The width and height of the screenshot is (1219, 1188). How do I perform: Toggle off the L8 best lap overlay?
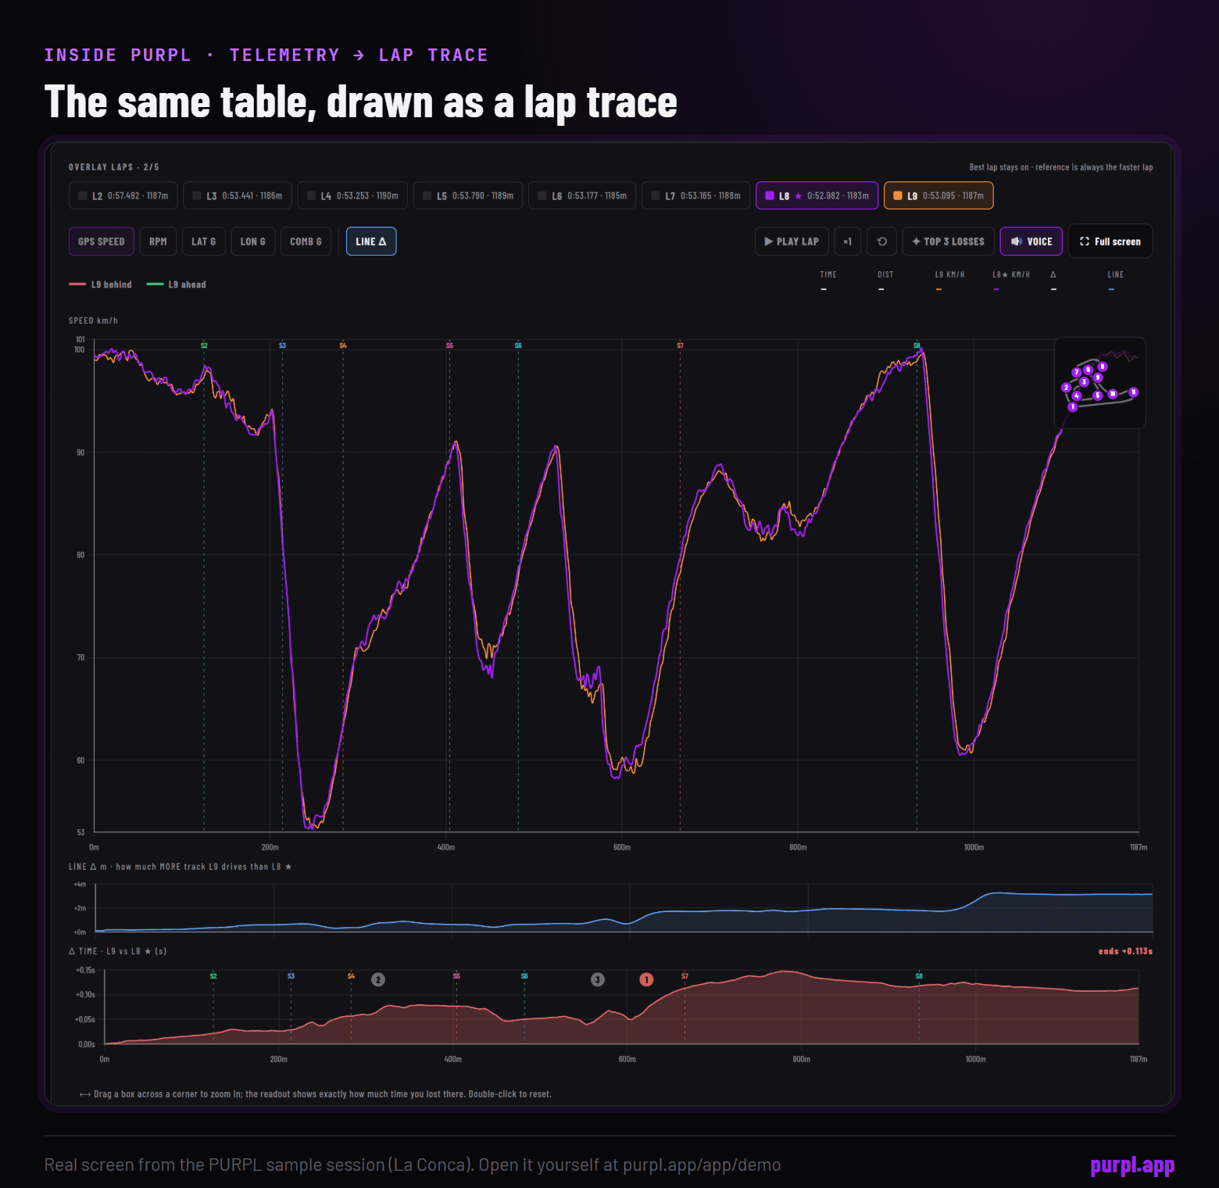coord(817,195)
